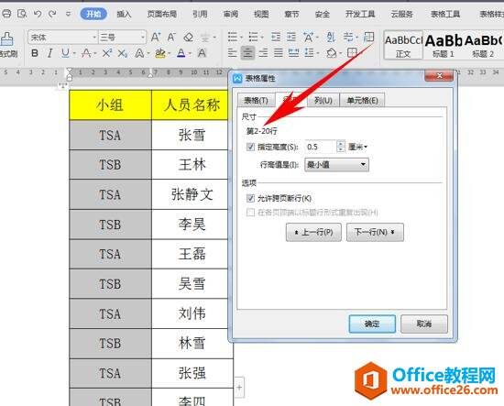Go to the next row
Viewport: 504px width, 406px height.
375,232
